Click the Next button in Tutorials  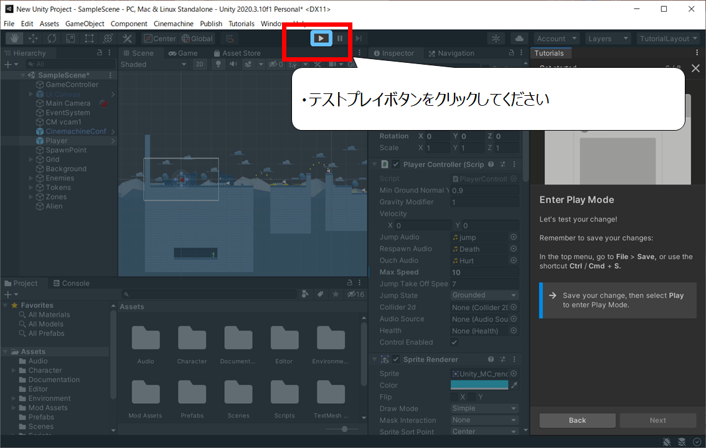point(658,420)
